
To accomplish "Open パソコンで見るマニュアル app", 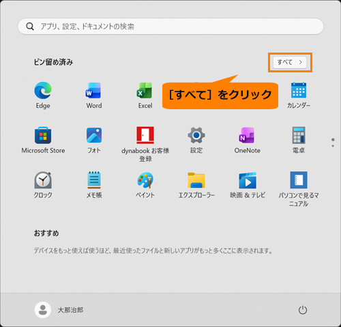I will 299,189.
